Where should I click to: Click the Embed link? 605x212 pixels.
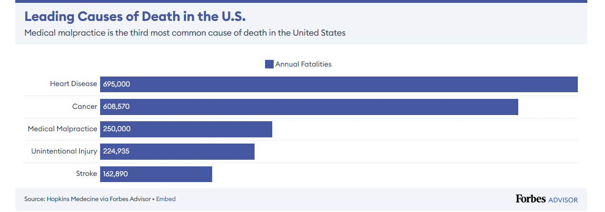coord(166,199)
